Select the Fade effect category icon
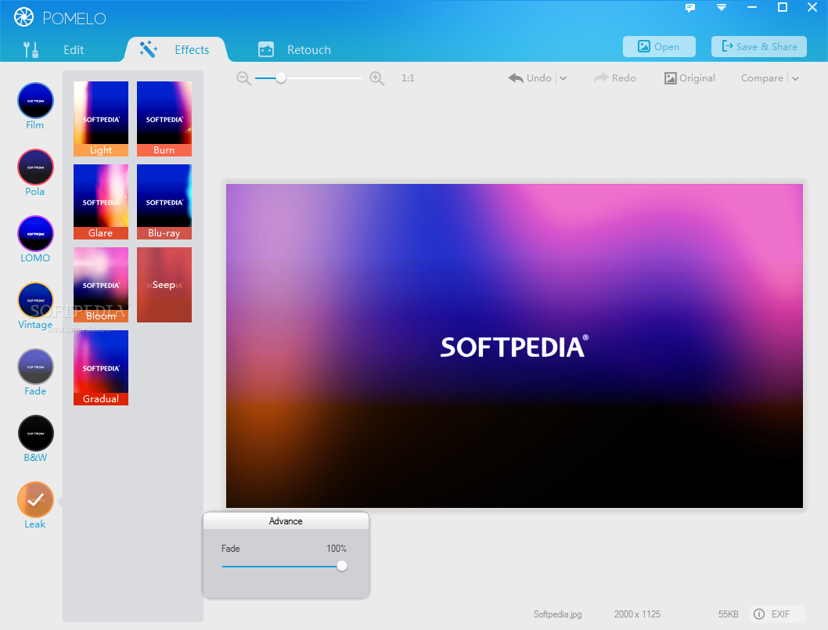 pos(35,366)
